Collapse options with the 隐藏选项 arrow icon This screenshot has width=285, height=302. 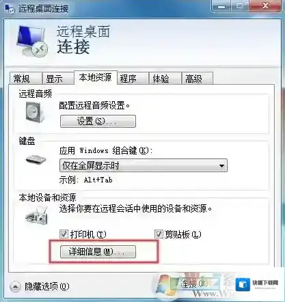coord(15,286)
